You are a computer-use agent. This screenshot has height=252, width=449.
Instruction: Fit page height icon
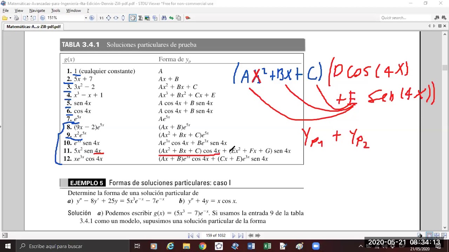(x=123, y=18)
